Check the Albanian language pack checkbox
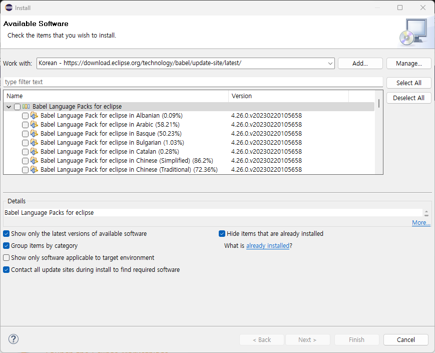 25,116
